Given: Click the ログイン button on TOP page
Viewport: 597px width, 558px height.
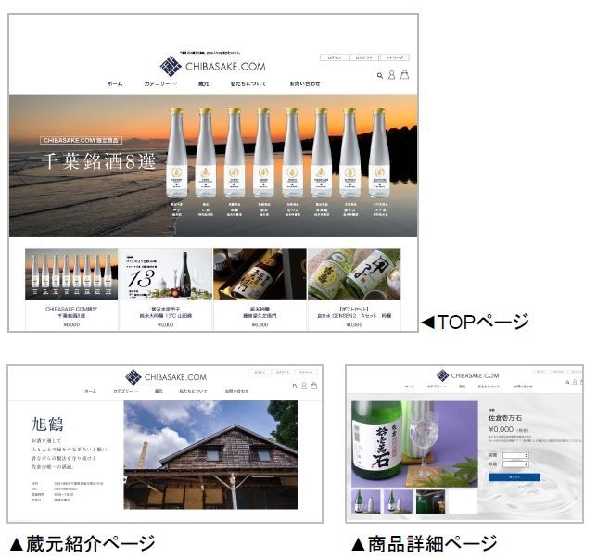Looking at the screenshot, I should (x=334, y=57).
